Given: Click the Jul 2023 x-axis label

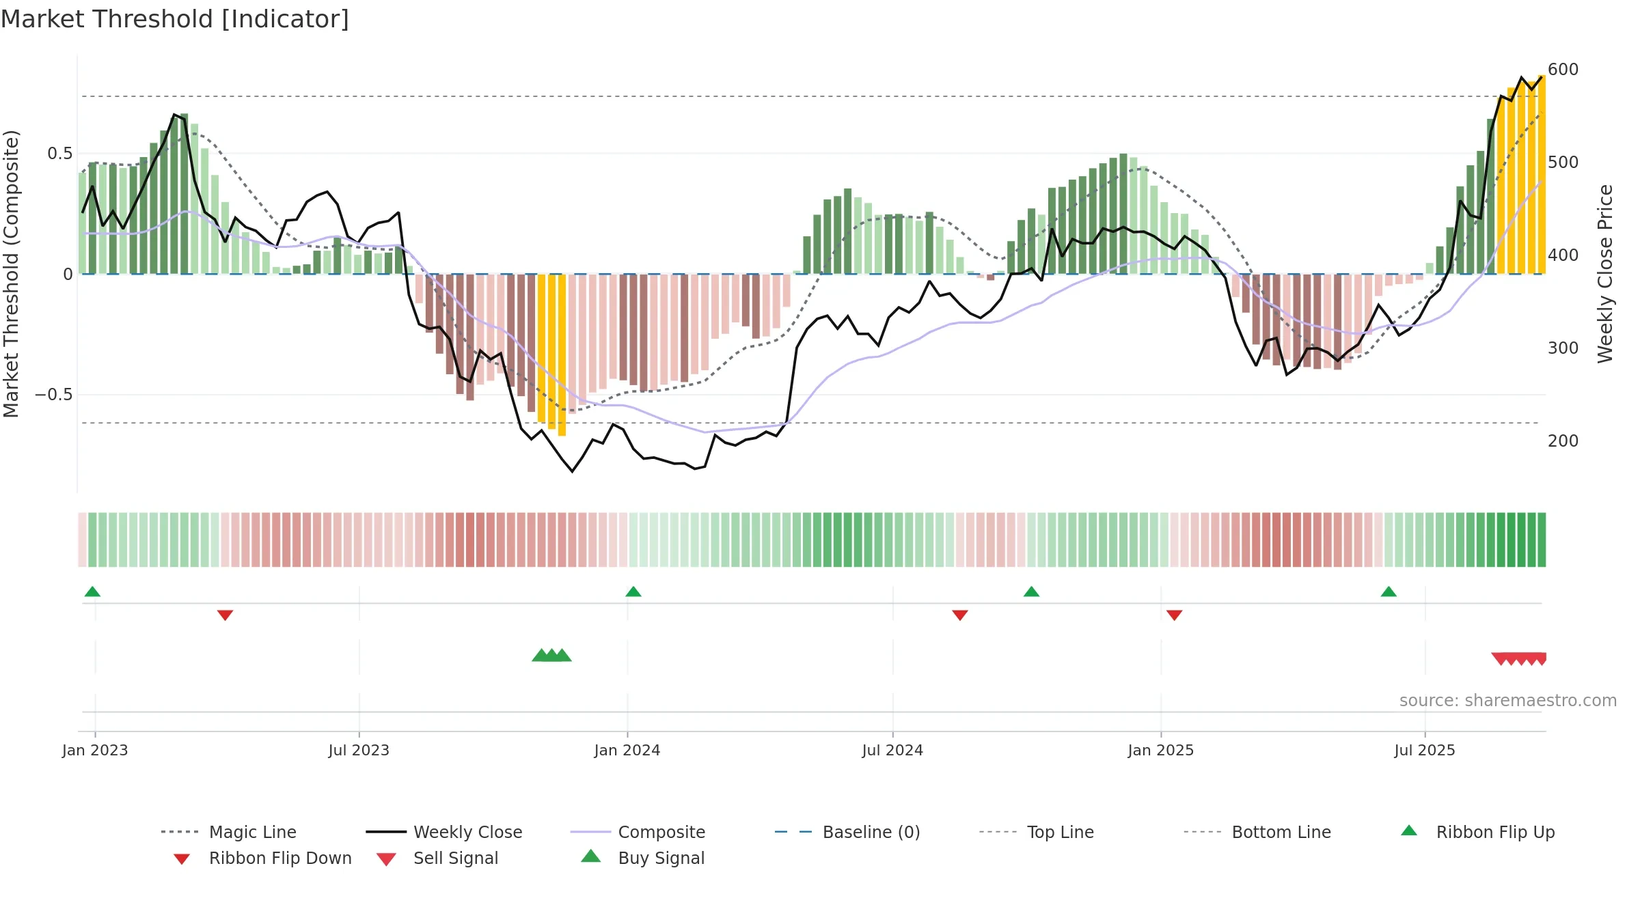Looking at the screenshot, I should (x=359, y=750).
